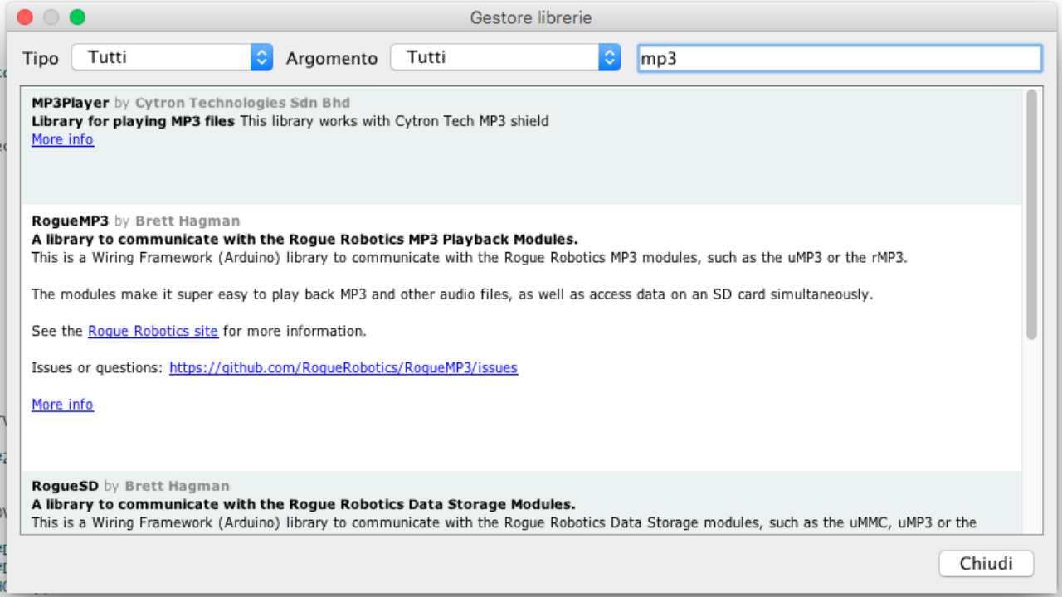Follow the Rogue Robotics site link
1062x597 pixels.
[x=153, y=331]
